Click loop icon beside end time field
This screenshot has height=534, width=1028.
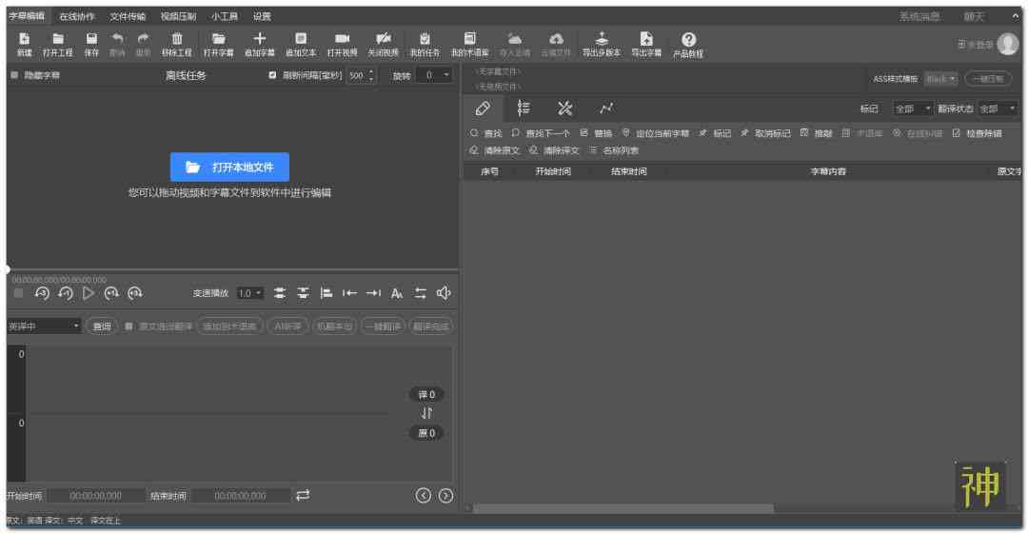pos(303,495)
